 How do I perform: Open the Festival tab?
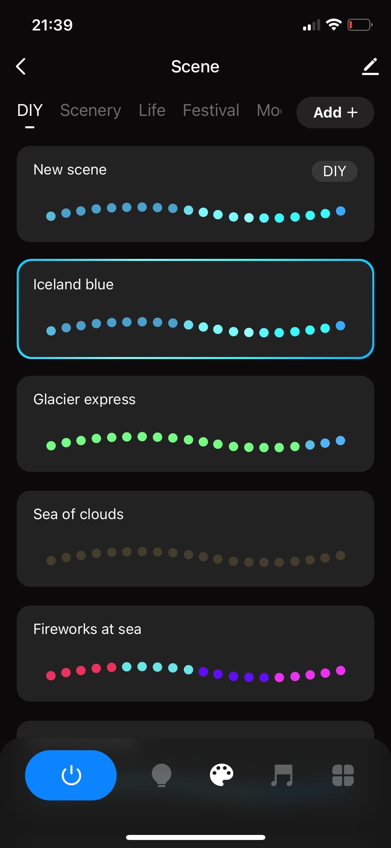[x=211, y=110]
